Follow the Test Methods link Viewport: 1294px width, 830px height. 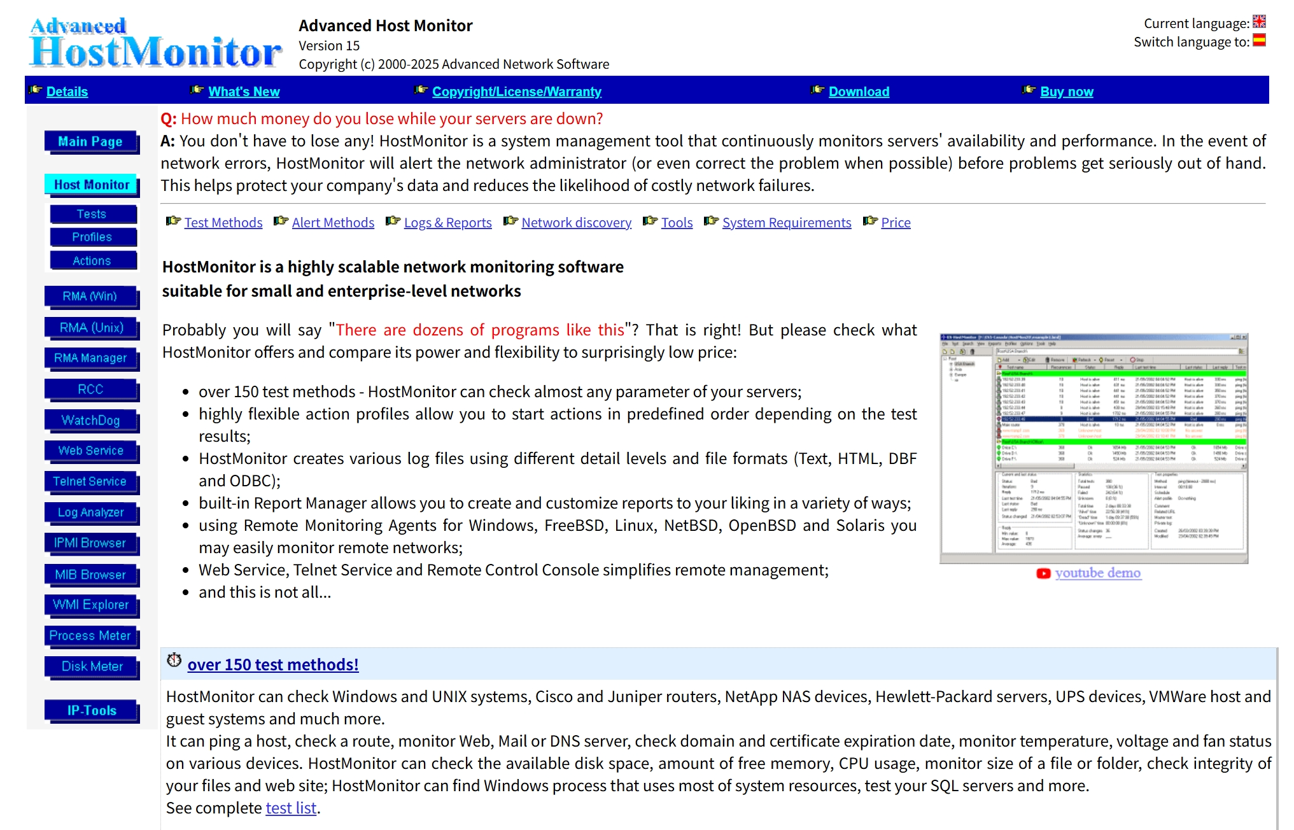coord(223,223)
